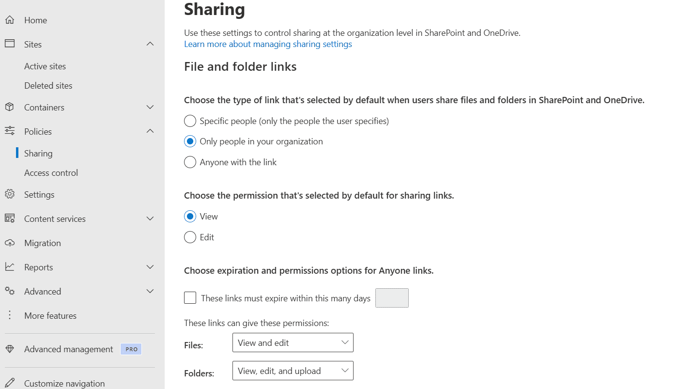Choose Edit as the default link permission

(190, 237)
